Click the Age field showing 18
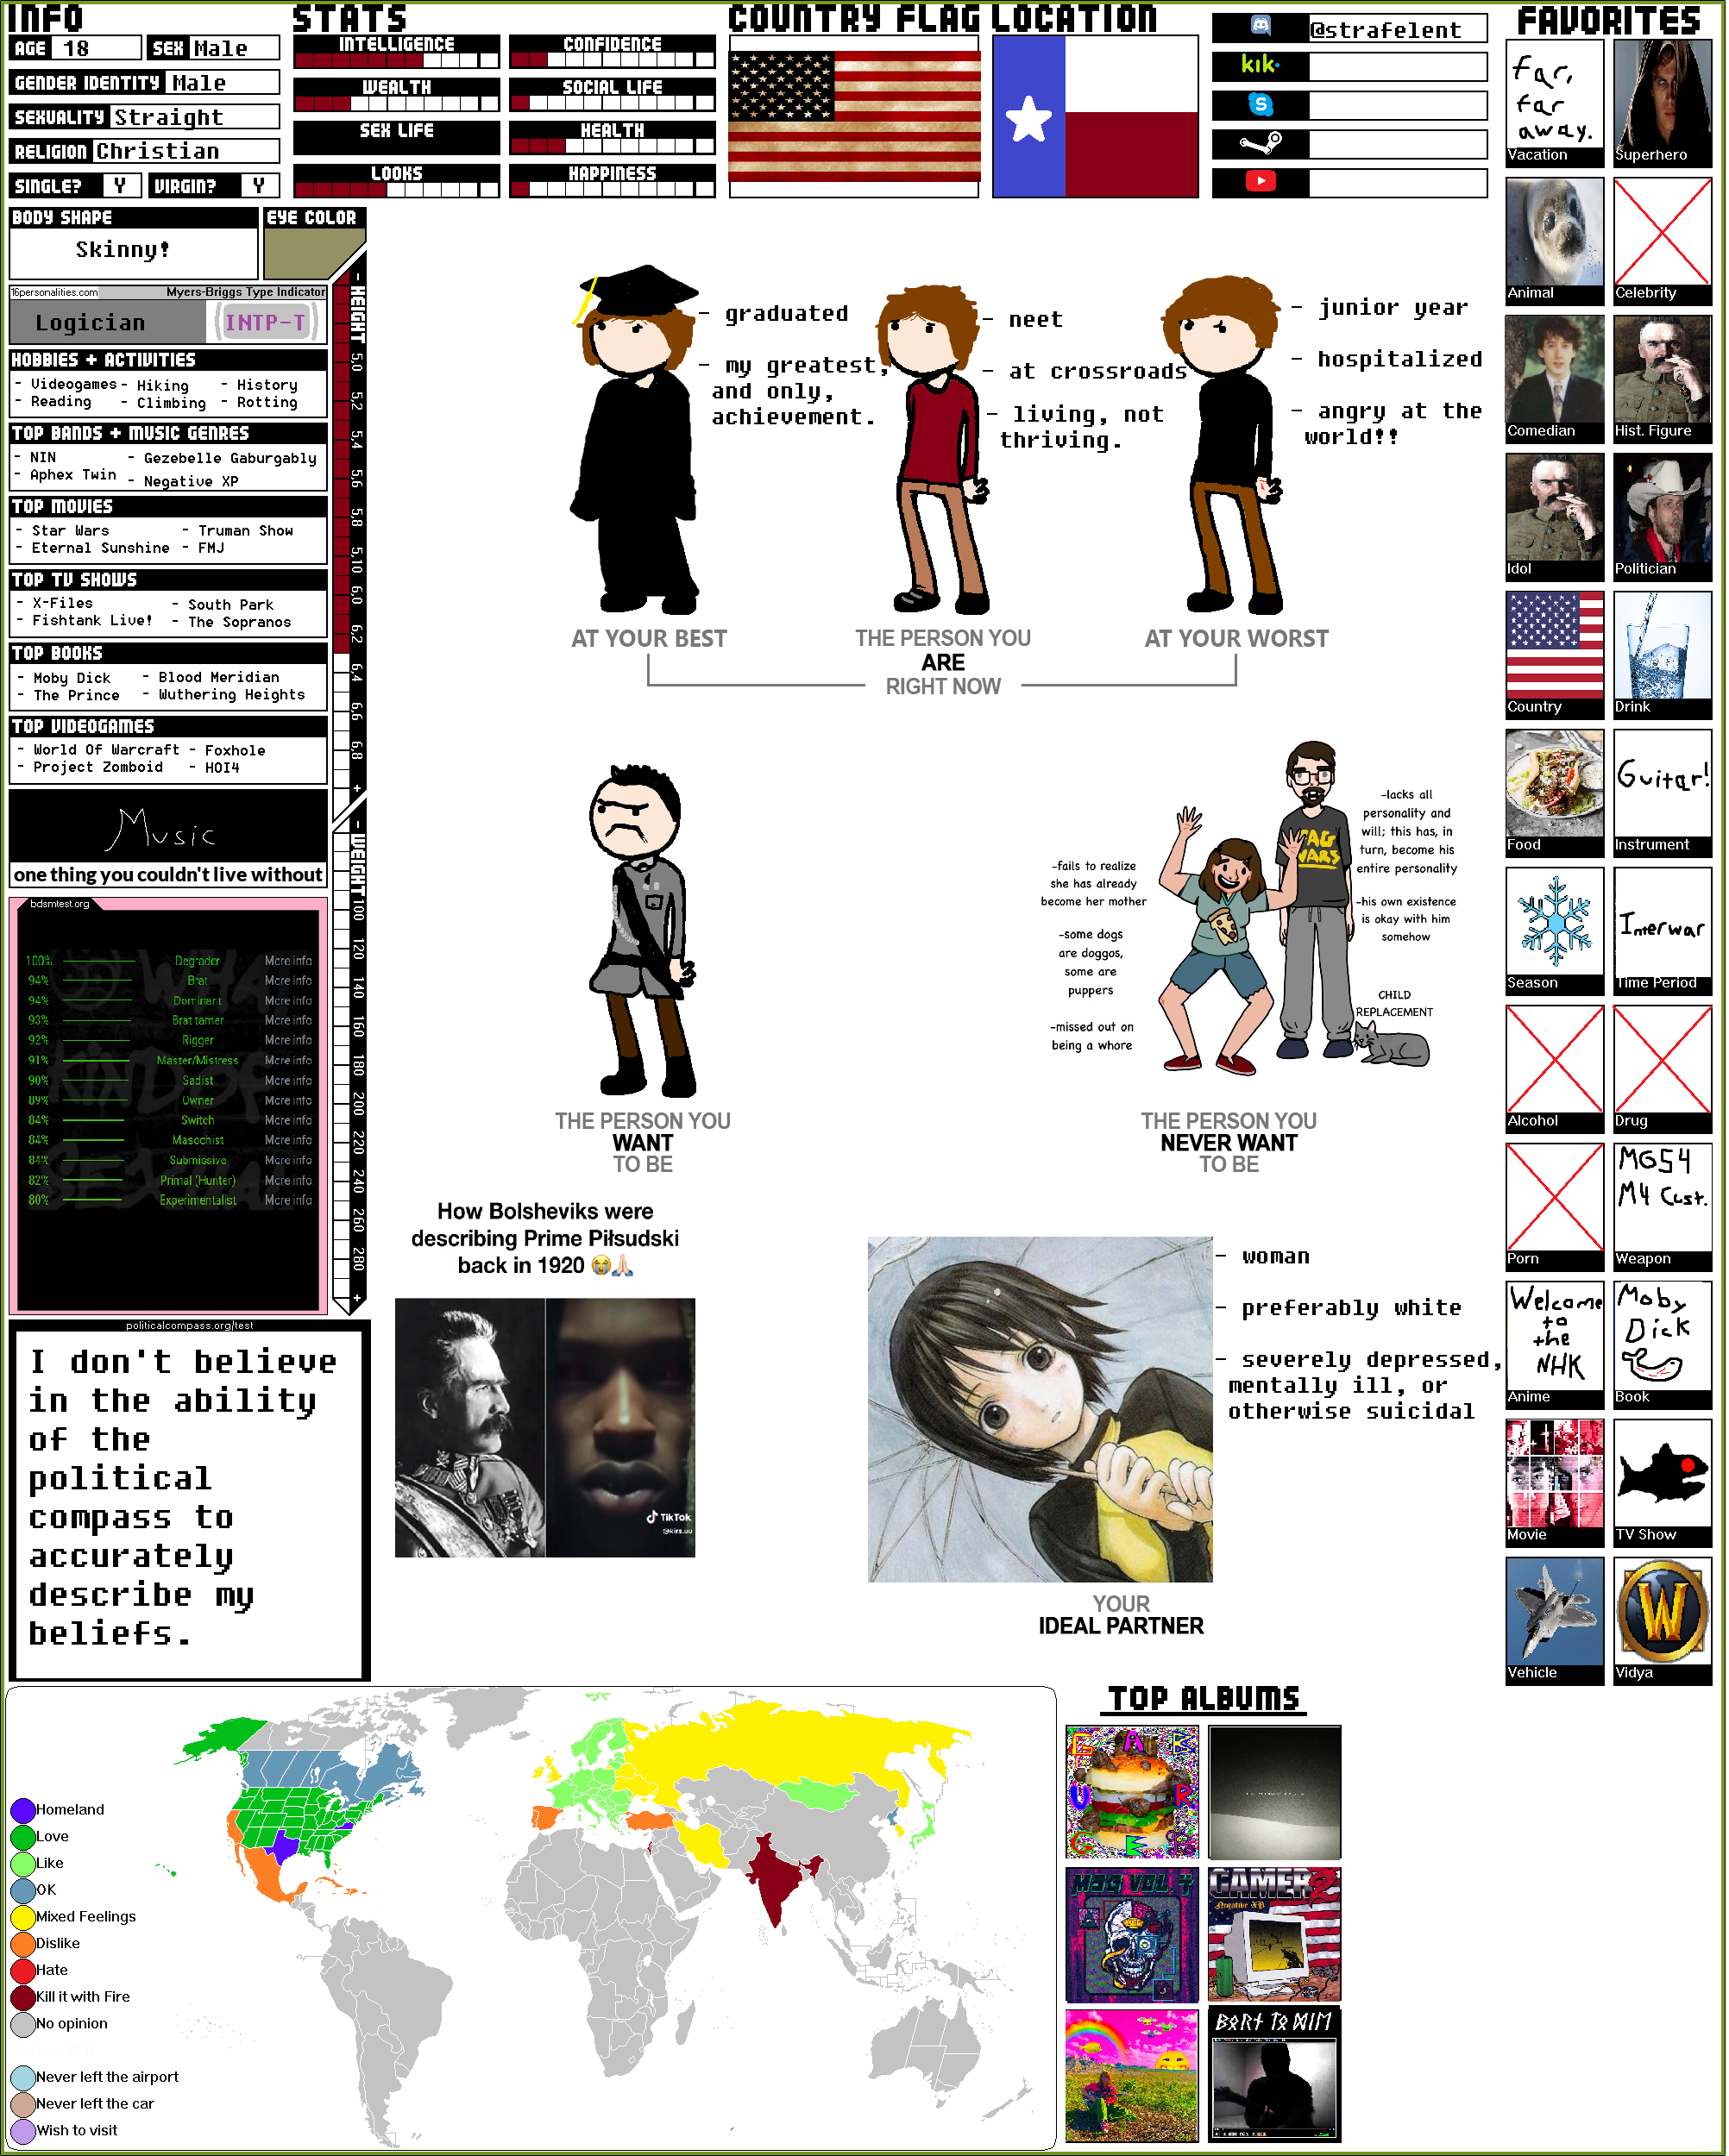This screenshot has width=1729, height=2156. tap(97, 48)
